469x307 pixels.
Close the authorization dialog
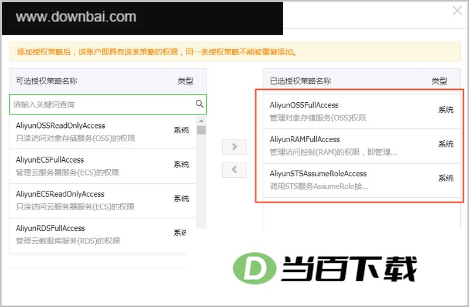(457, 11)
